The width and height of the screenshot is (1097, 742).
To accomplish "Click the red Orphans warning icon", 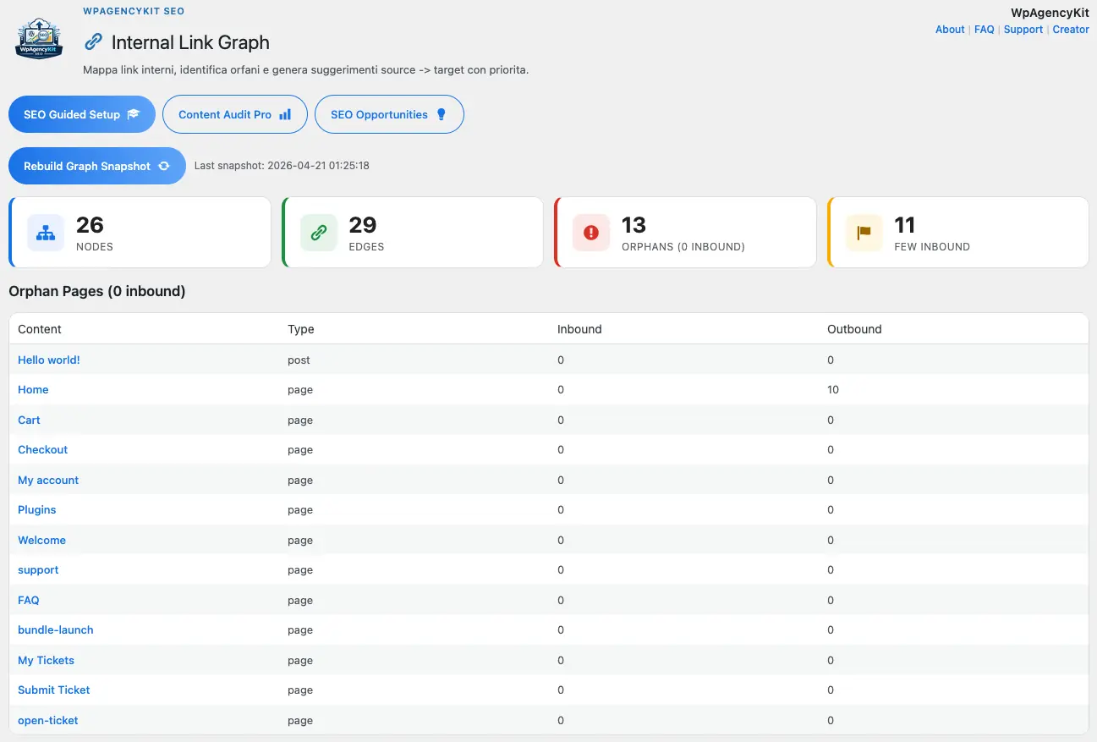I will [591, 233].
